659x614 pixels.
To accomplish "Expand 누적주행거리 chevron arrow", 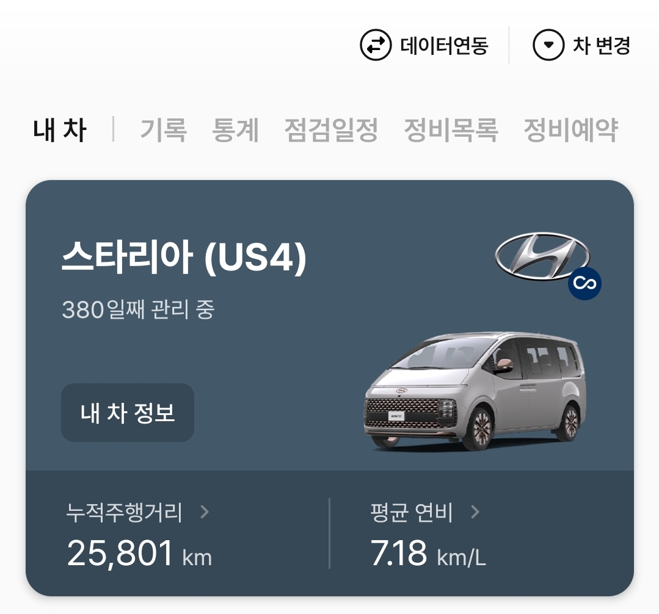I will tap(205, 512).
